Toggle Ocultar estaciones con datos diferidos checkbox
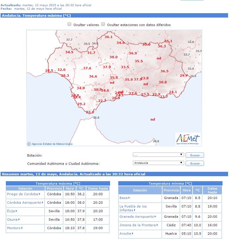231x240 pixels. (x=103, y=24)
